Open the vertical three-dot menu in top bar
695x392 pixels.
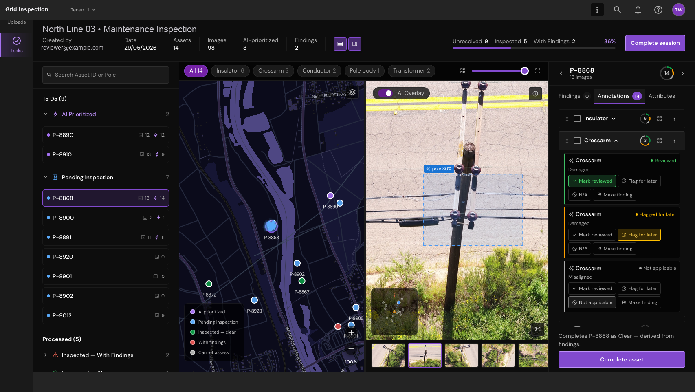pos(597,10)
